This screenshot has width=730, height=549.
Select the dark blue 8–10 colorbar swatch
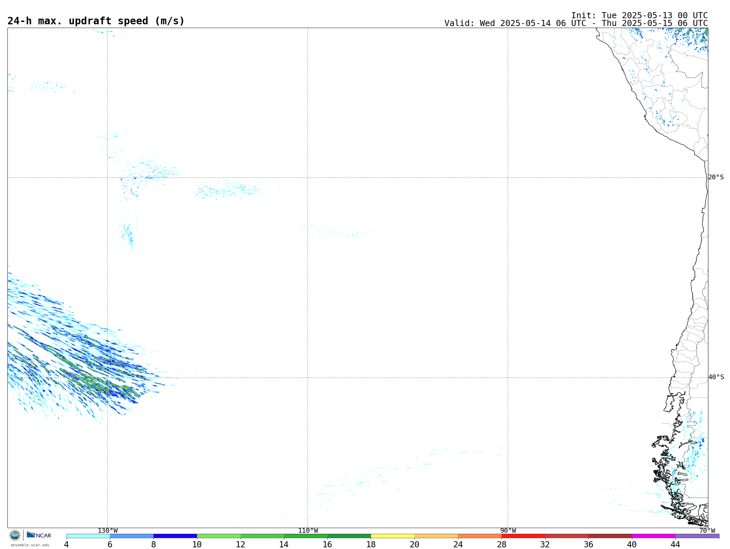tap(175, 536)
